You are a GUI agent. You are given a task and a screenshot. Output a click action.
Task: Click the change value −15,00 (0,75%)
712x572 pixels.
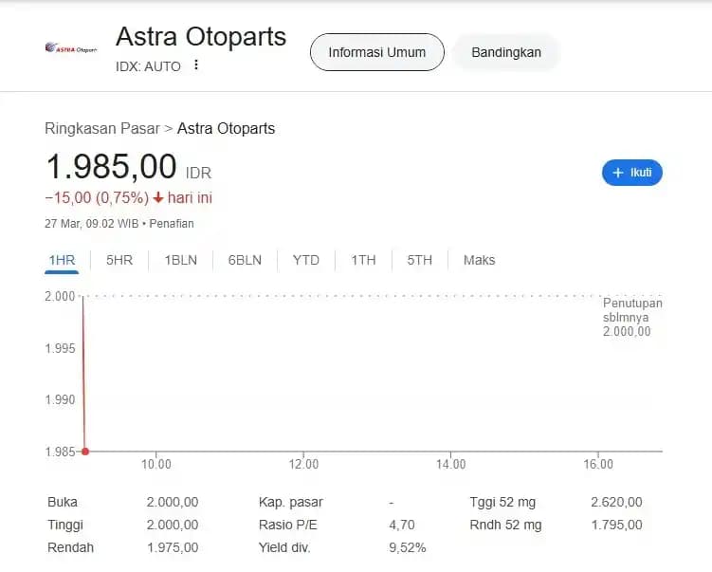(97, 197)
